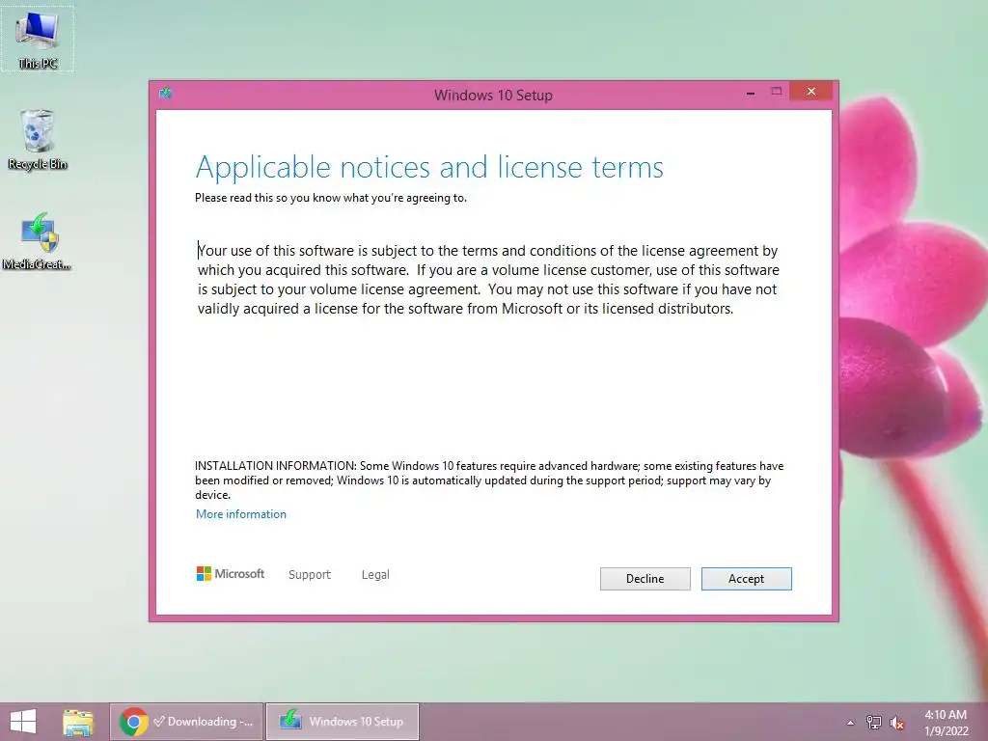The width and height of the screenshot is (988, 741).
Task: Minimize the Windows 10 Setup window
Action: [751, 93]
